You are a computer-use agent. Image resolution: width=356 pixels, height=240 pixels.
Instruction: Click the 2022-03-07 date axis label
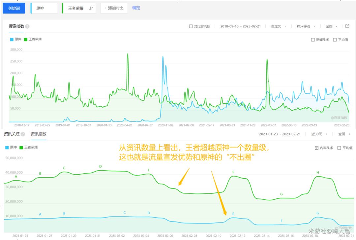click(268, 125)
